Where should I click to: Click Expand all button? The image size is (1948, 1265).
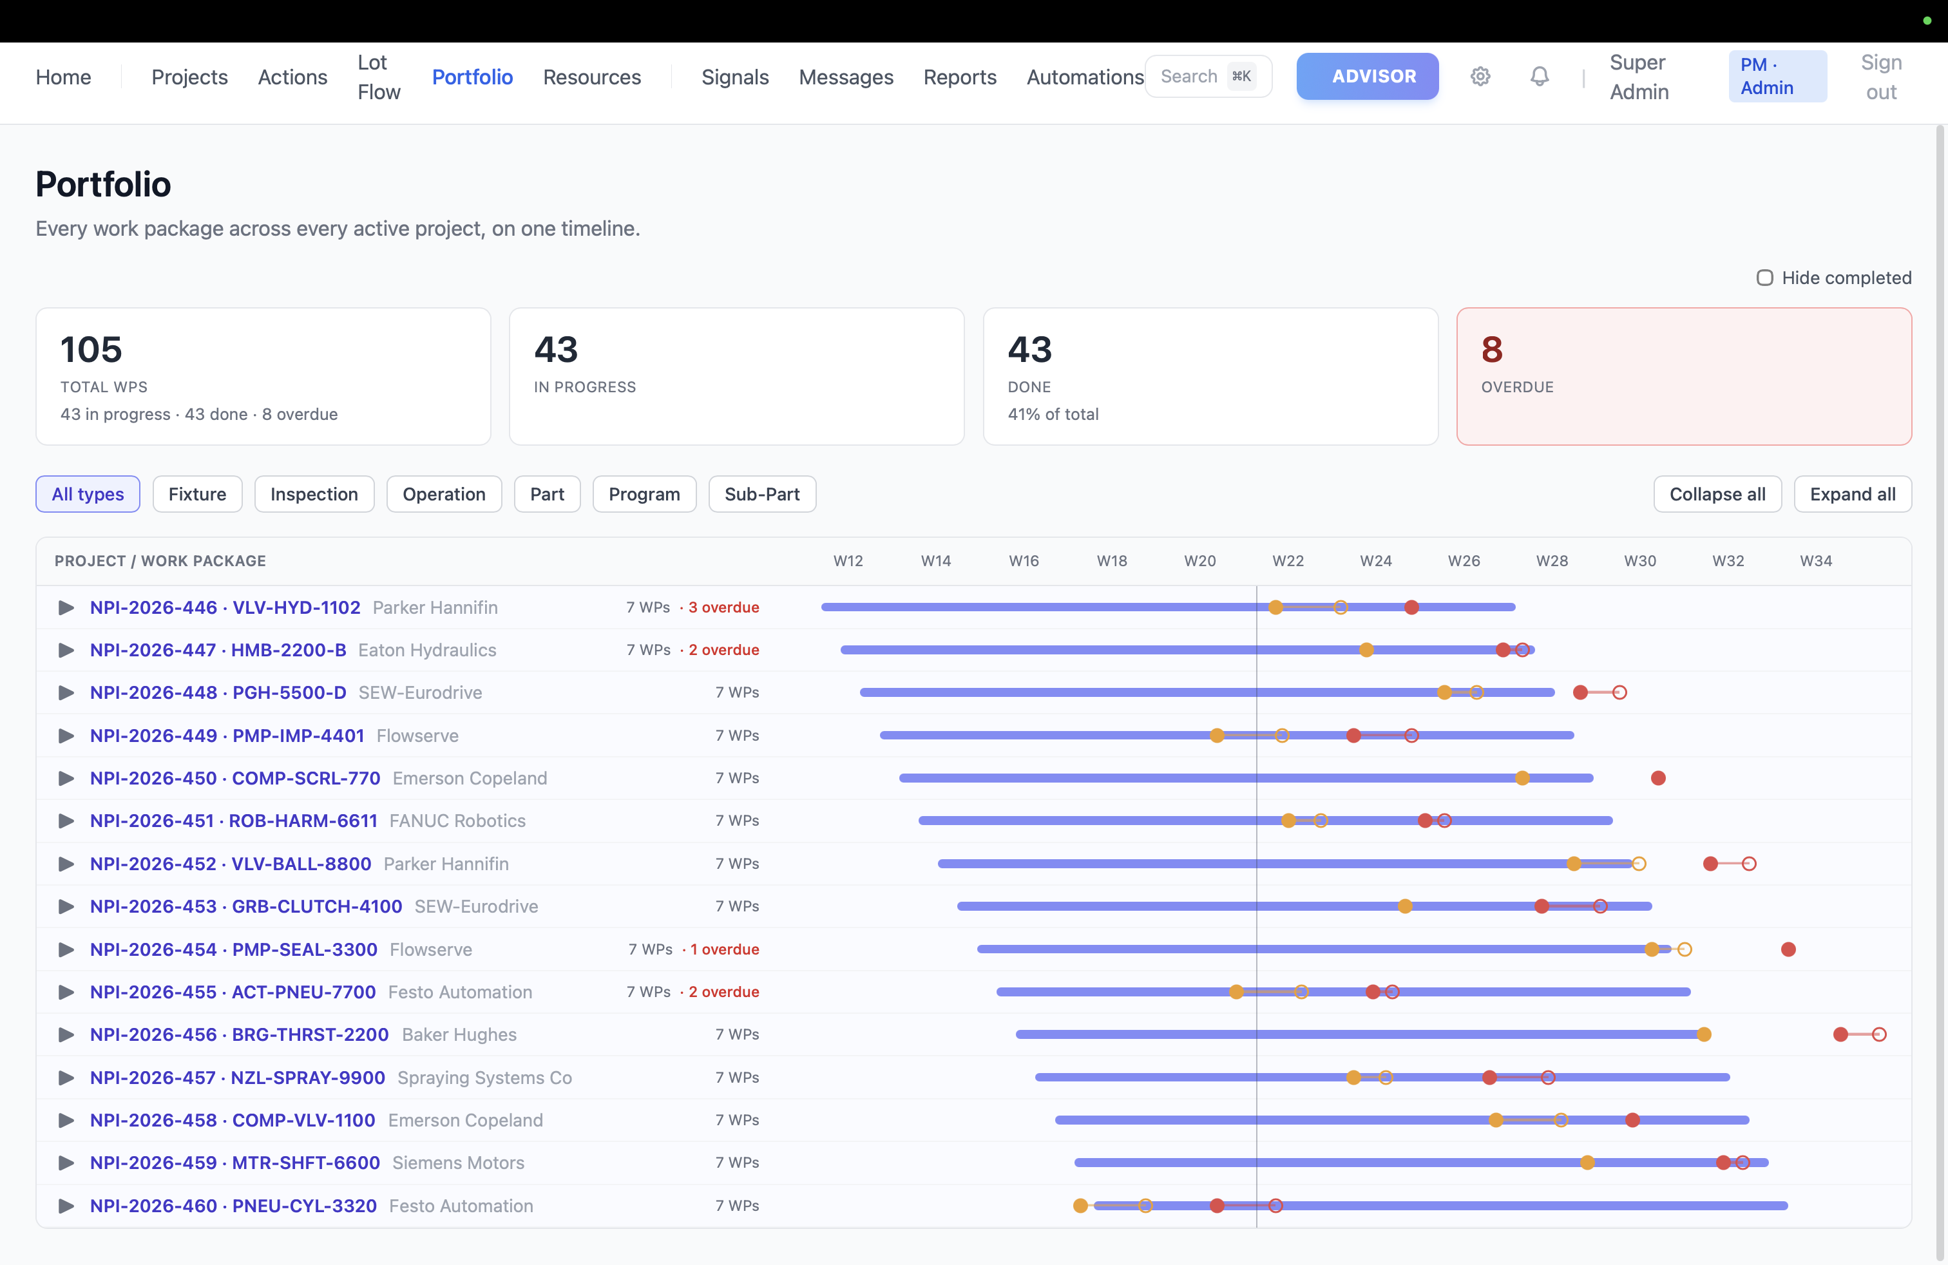click(x=1852, y=494)
